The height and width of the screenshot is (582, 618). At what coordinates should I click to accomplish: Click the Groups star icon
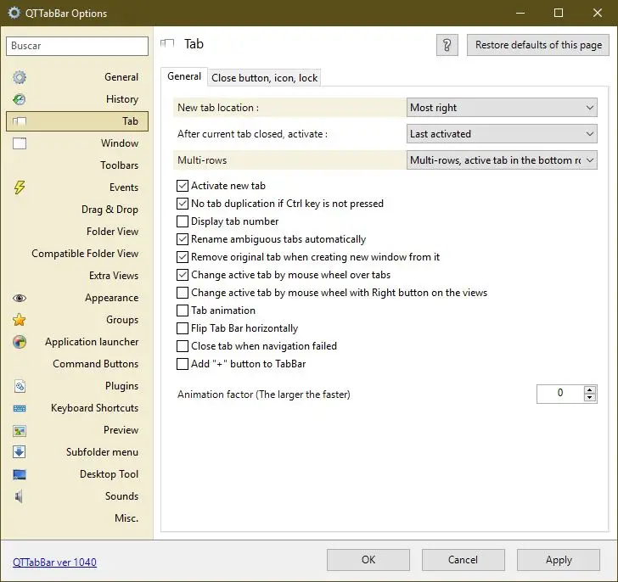coord(20,320)
